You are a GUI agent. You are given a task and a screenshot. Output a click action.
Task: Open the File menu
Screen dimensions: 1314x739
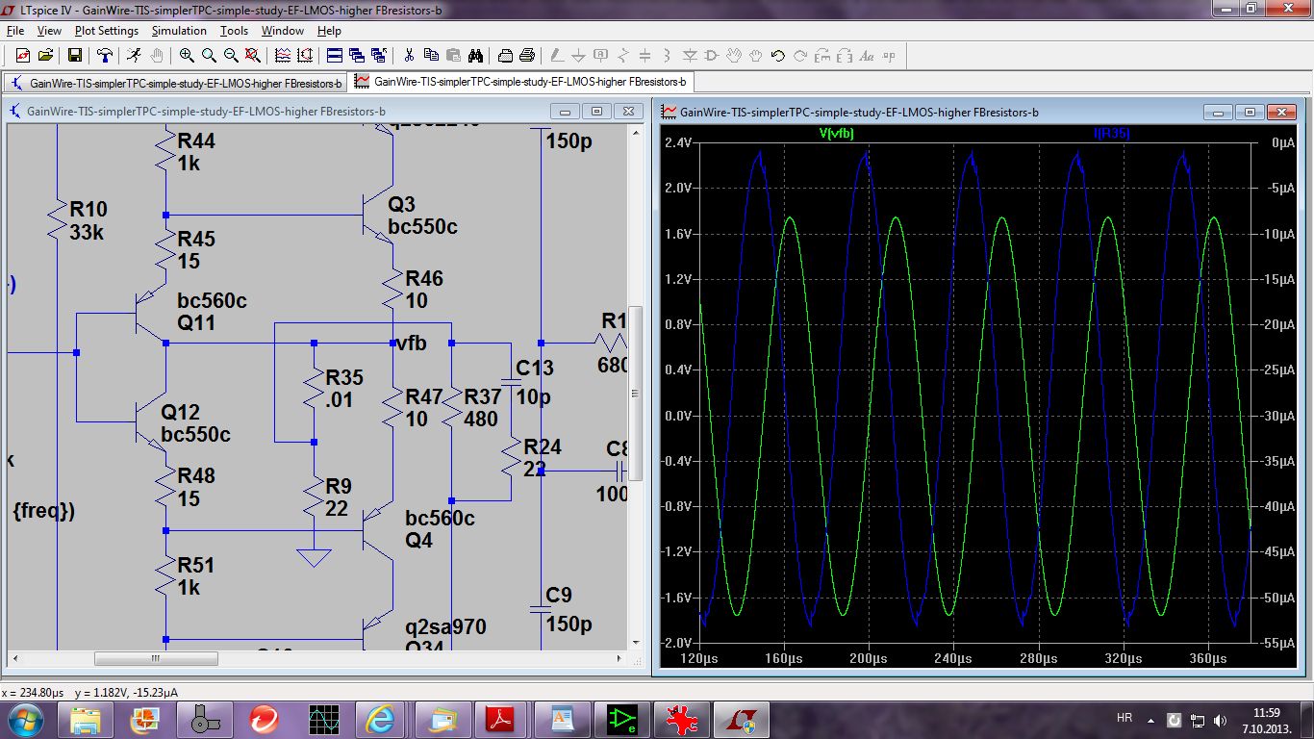point(15,31)
